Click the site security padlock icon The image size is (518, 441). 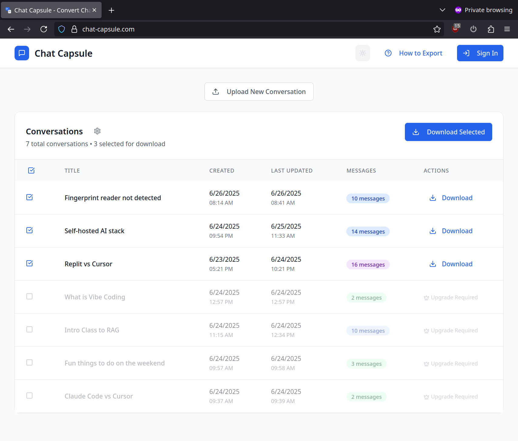[x=74, y=29]
